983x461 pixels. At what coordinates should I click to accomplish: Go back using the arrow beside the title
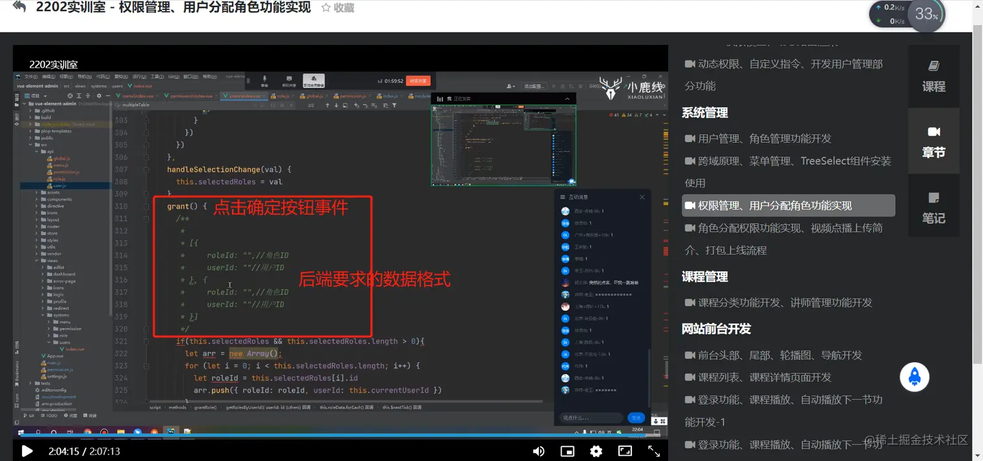coord(20,8)
